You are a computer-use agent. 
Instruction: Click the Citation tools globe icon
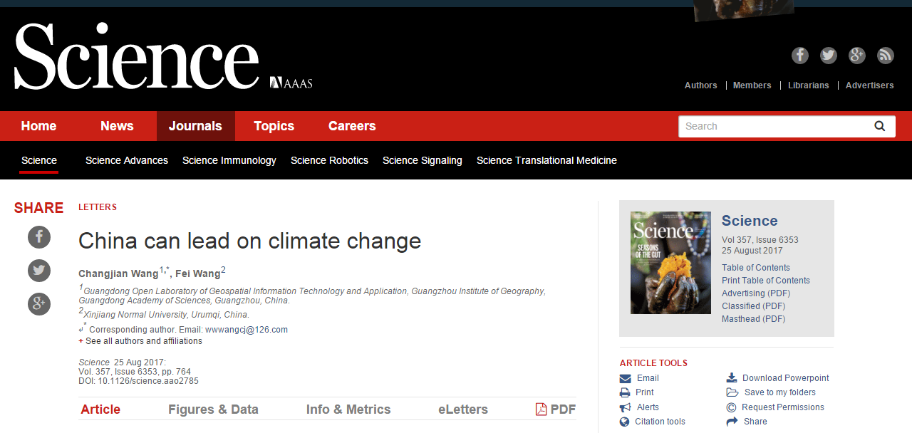[x=626, y=422]
